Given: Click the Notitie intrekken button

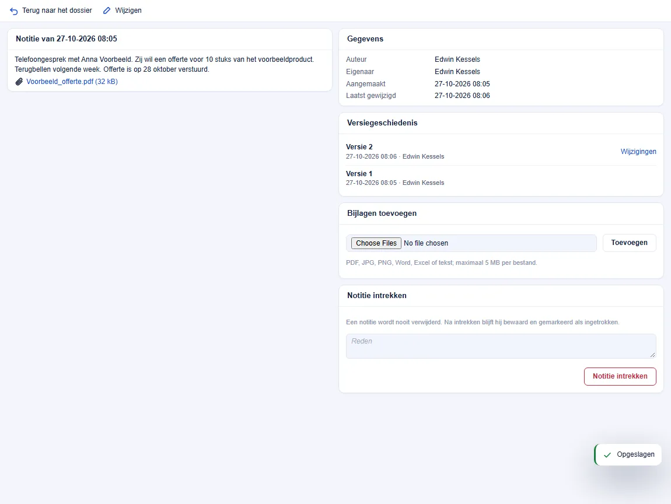Looking at the screenshot, I should pyautogui.click(x=620, y=376).
